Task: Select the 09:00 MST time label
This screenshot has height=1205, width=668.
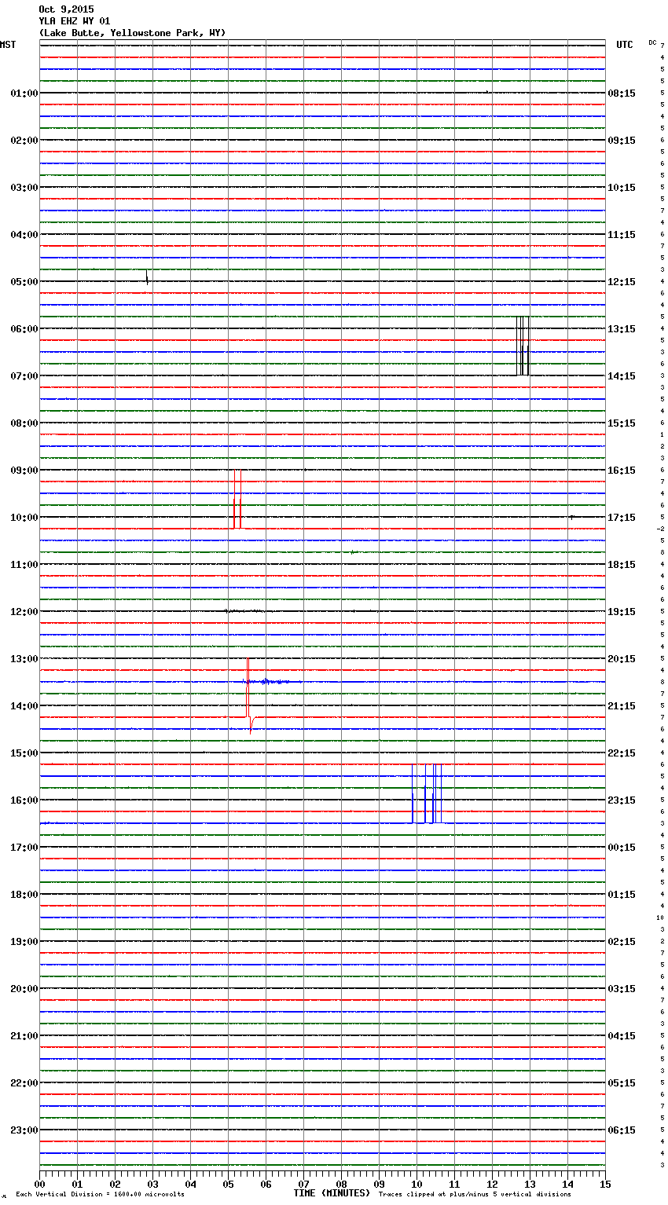Action: (x=24, y=471)
